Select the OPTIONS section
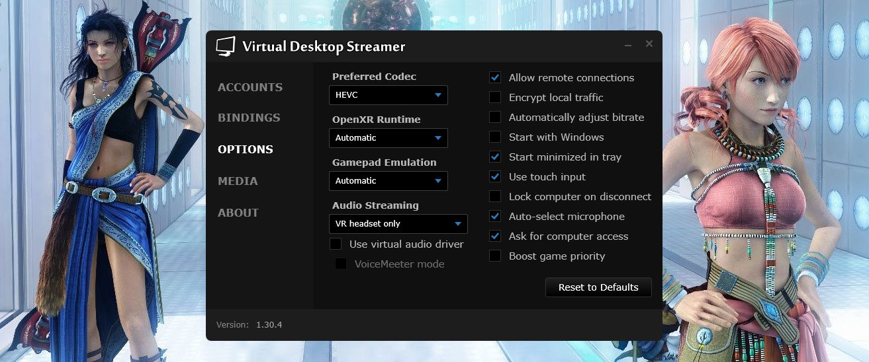Image resolution: width=869 pixels, height=362 pixels. (246, 149)
